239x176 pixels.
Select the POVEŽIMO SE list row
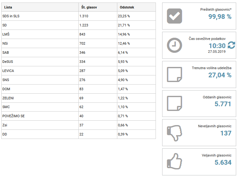[78, 116]
